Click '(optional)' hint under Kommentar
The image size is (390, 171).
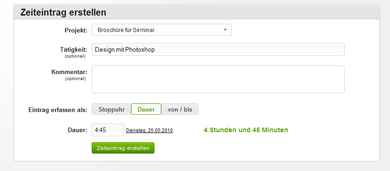75,79
